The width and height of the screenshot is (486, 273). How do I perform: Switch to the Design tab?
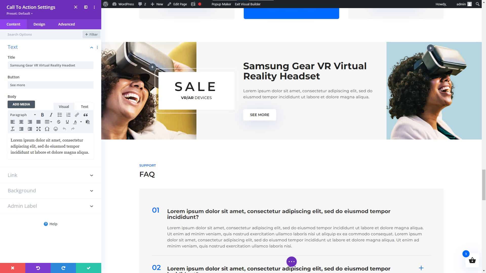click(39, 24)
